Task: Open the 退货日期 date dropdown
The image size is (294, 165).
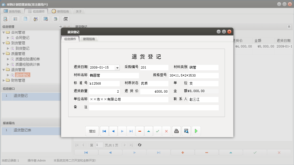Action: 117,67
